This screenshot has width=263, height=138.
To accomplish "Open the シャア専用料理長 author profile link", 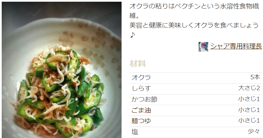I will (x=236, y=46).
